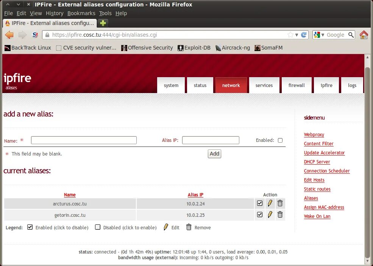Click the Firefox back arrow button
This screenshot has height=266, width=373.
tap(9, 35)
